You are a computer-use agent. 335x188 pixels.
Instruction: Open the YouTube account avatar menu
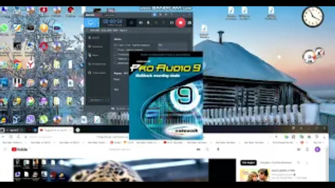[x=317, y=149]
